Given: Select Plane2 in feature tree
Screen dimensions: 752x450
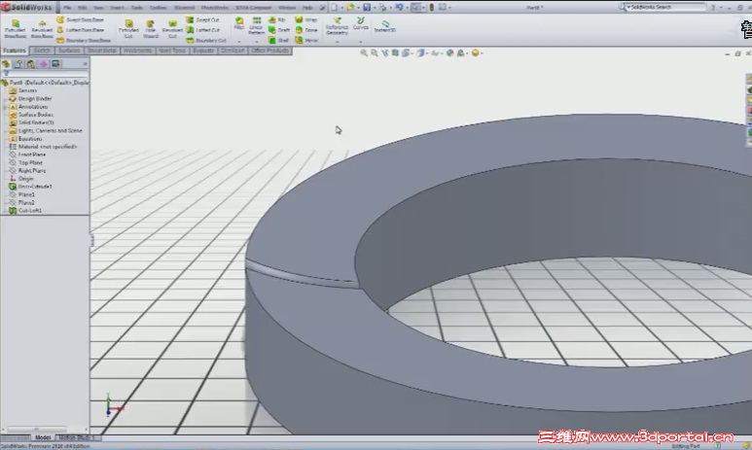Looking at the screenshot, I should (x=22, y=203).
